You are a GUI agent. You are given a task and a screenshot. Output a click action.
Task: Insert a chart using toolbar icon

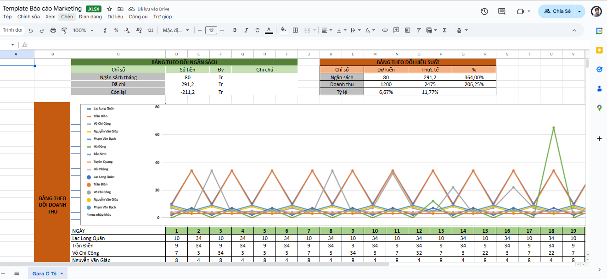[x=407, y=30]
